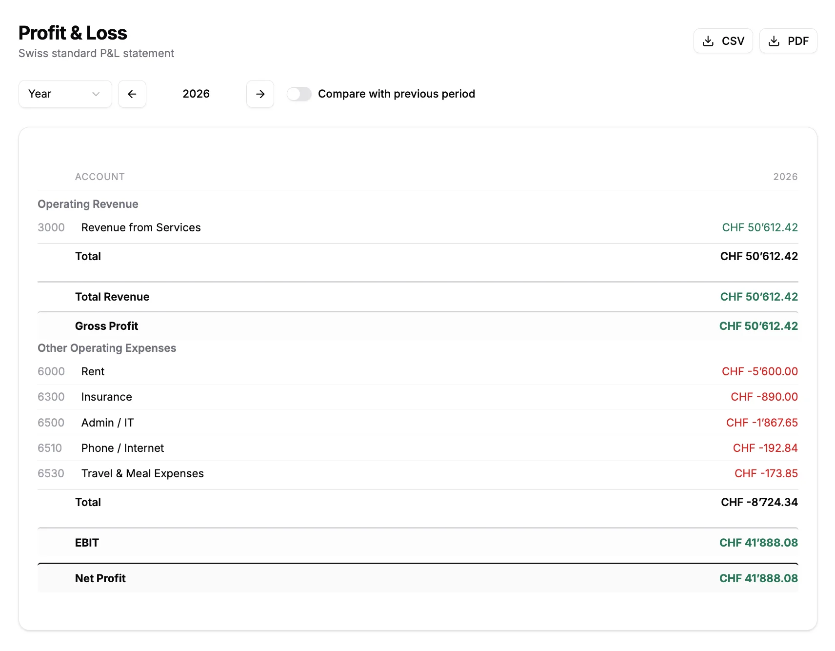The width and height of the screenshot is (835, 651).
Task: Click the CSV download icon
Action: coord(708,41)
